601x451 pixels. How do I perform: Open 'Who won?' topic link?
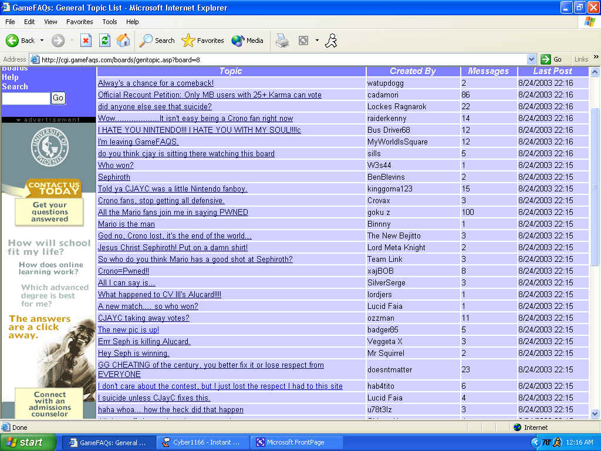click(116, 165)
